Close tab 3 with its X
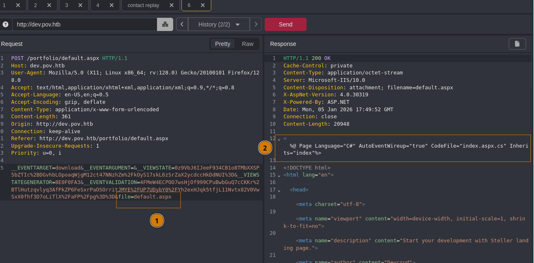The width and height of the screenshot is (534, 263). pyautogui.click(x=80, y=5)
